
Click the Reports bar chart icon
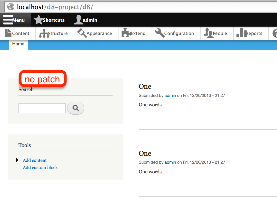tap(242, 33)
